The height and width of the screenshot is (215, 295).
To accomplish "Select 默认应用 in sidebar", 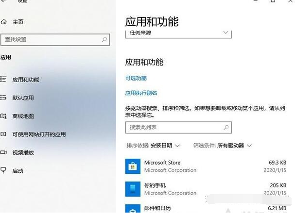I will pos(23,98).
